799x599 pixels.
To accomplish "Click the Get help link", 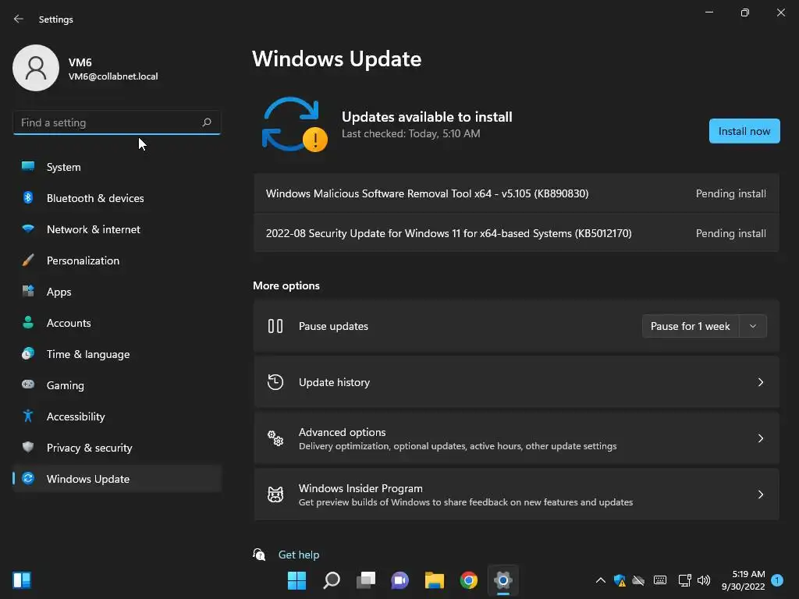I will click(x=299, y=555).
